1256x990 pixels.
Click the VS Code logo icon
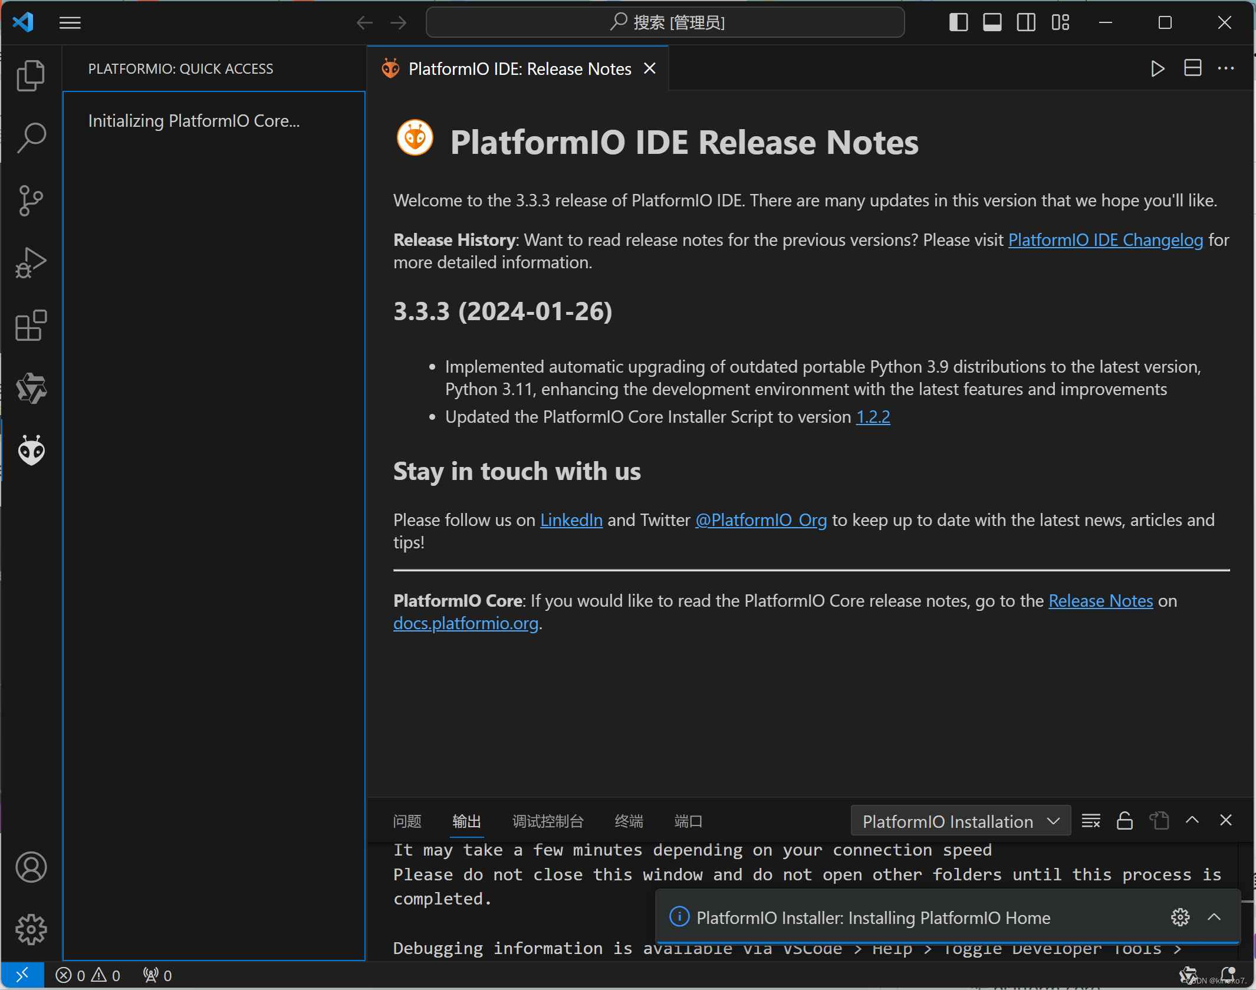pyautogui.click(x=23, y=23)
